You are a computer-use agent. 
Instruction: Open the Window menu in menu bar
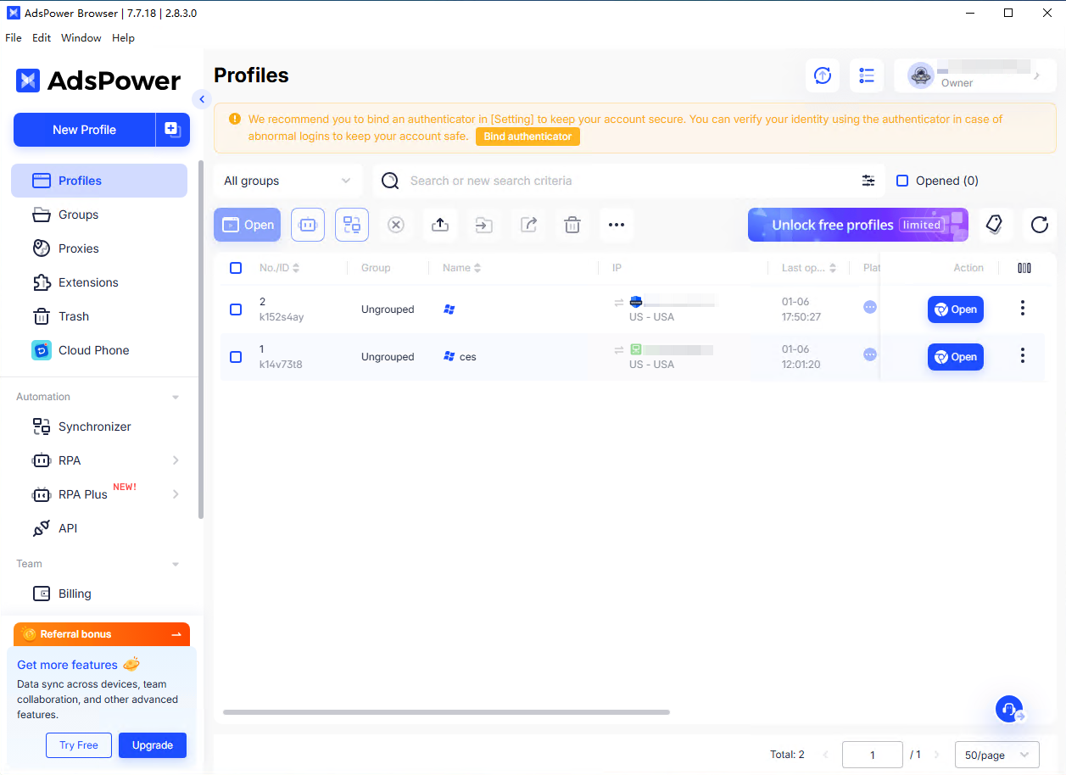click(x=81, y=38)
